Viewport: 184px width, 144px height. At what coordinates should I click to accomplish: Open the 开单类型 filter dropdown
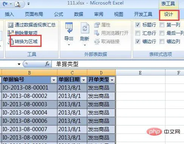tap(112, 80)
